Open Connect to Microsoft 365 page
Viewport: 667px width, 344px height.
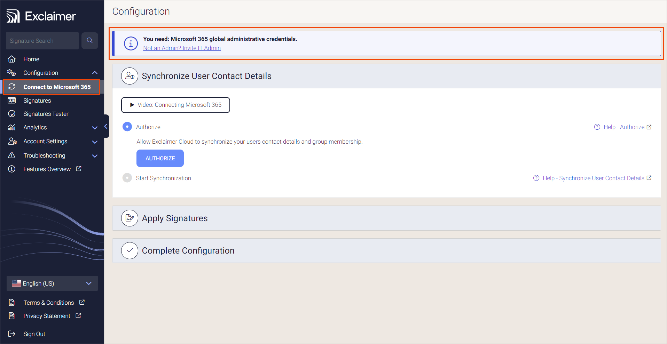coord(57,87)
